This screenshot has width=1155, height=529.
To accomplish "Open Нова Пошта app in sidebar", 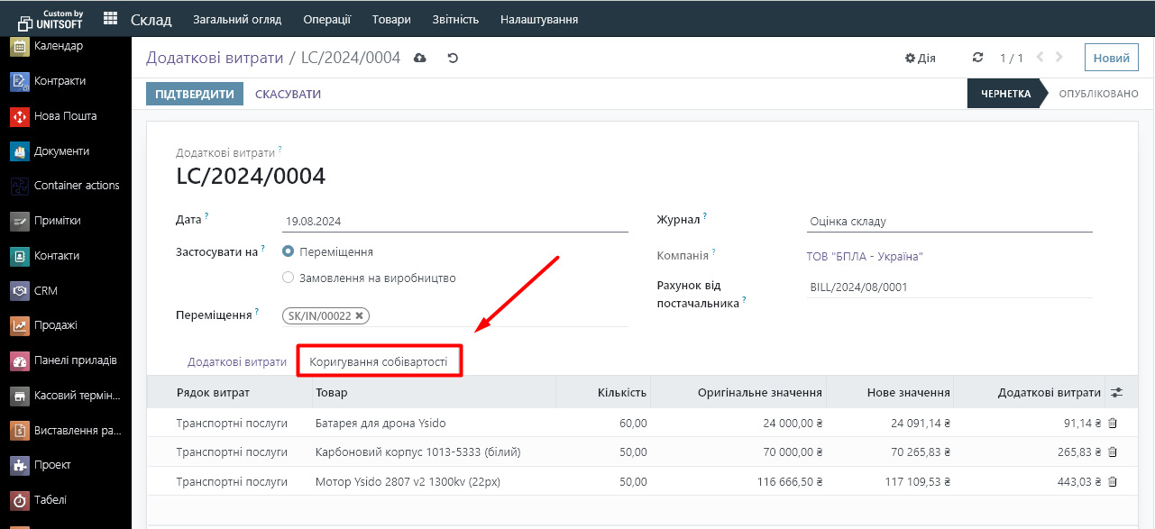I will coord(65,116).
